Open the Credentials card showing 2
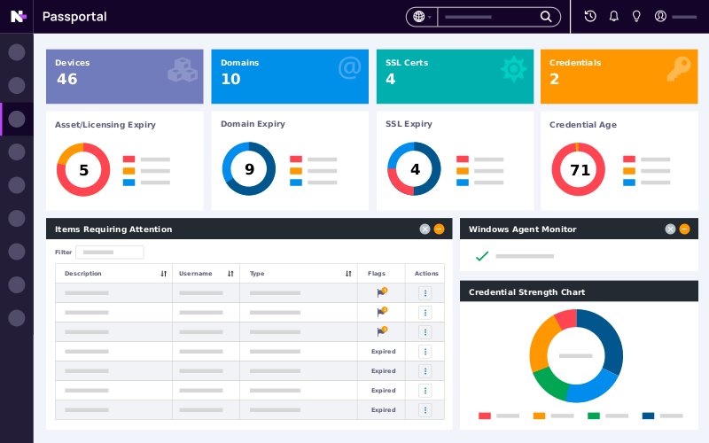The image size is (709, 443). (x=619, y=76)
